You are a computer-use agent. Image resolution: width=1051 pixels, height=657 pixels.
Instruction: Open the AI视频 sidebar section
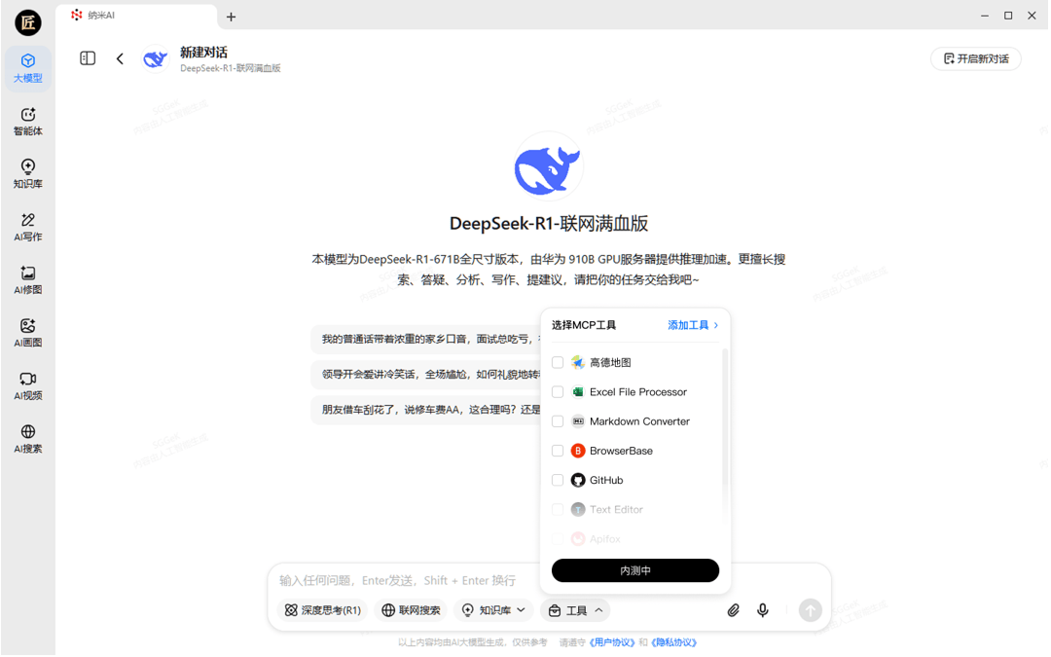[x=27, y=385]
